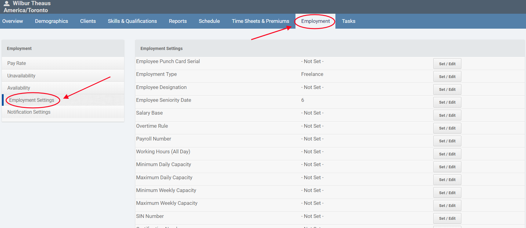This screenshot has width=526, height=228.
Task: Set the Overtime Rule
Action: 447,128
